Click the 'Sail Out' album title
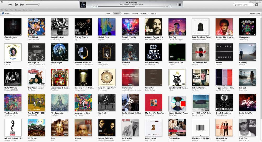 coord(242,88)
